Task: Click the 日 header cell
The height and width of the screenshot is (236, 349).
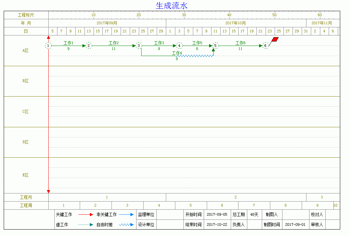Action: (26, 31)
